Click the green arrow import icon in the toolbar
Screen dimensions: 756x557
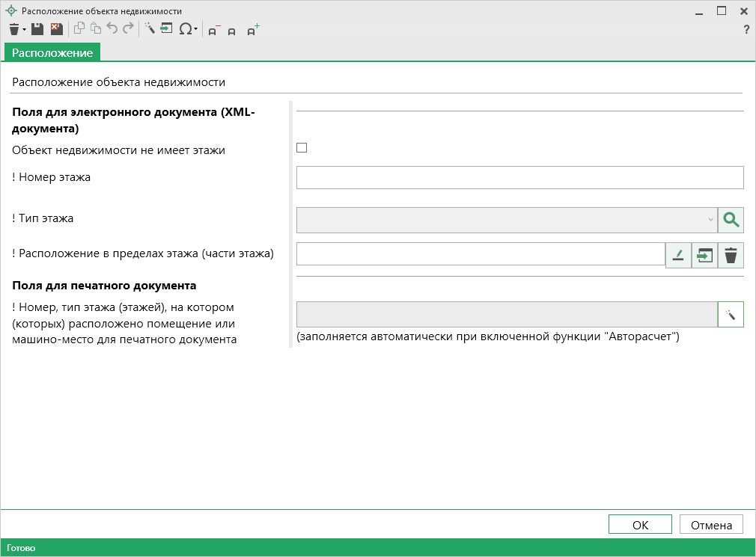click(166, 29)
